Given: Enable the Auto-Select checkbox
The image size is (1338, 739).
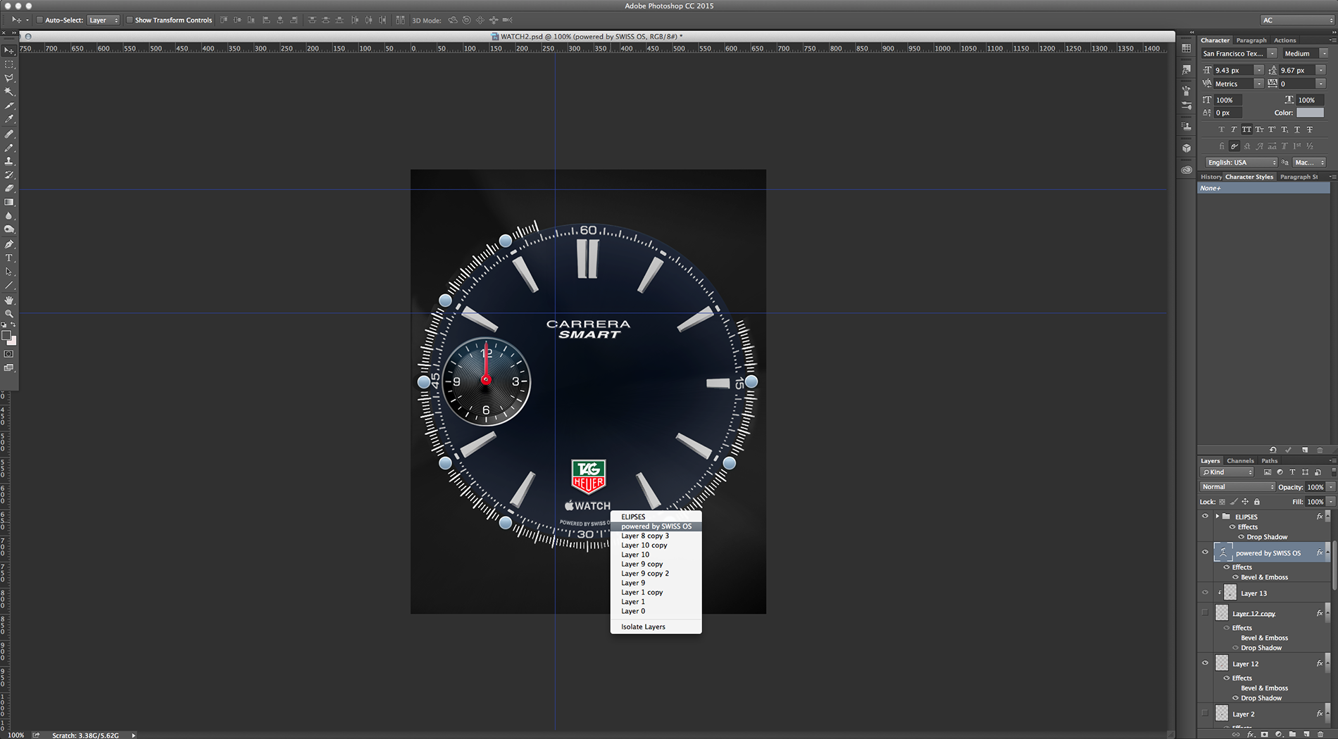Looking at the screenshot, I should click(x=39, y=20).
